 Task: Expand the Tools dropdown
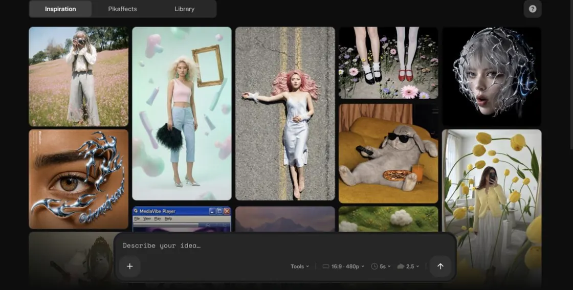coord(300,266)
